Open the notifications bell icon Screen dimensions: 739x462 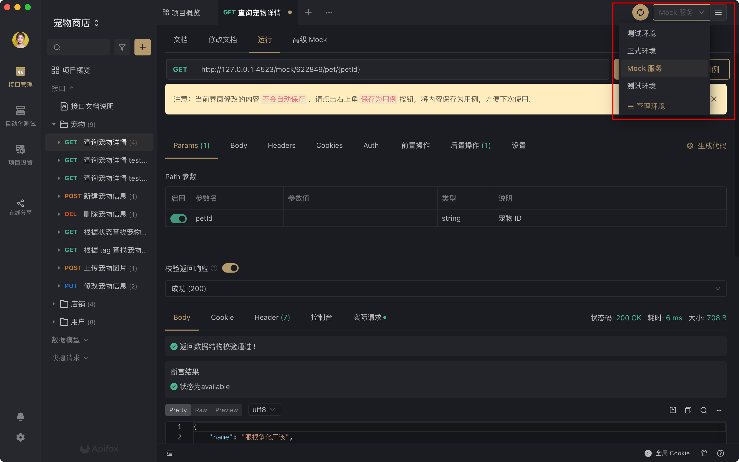click(21, 417)
